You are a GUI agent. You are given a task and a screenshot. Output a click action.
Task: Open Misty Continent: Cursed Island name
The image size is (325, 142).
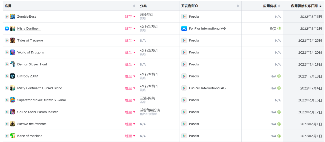point(40,88)
